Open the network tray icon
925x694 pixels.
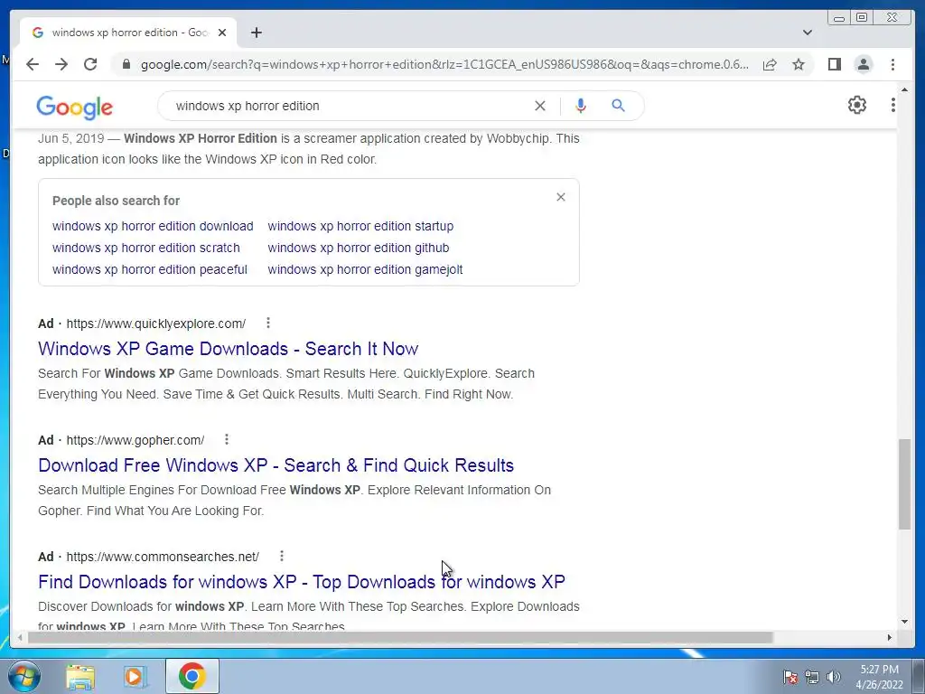click(812, 677)
